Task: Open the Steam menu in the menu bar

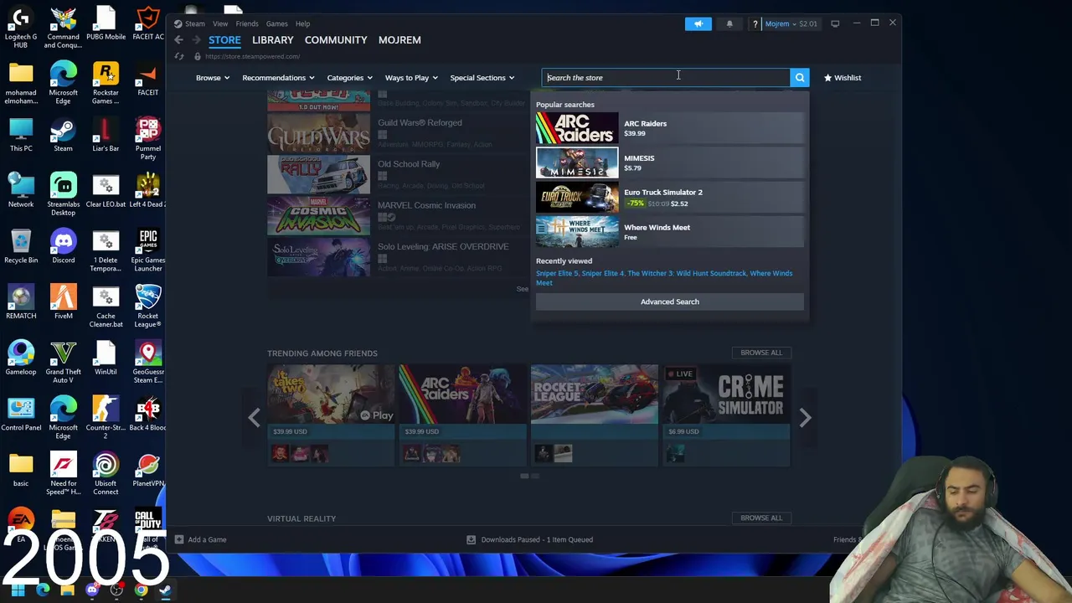Action: point(195,24)
